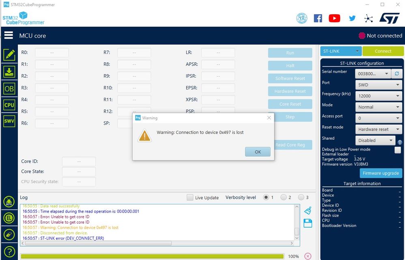Click the Core Reset button
This screenshot has width=405, height=260.
[x=290, y=104]
